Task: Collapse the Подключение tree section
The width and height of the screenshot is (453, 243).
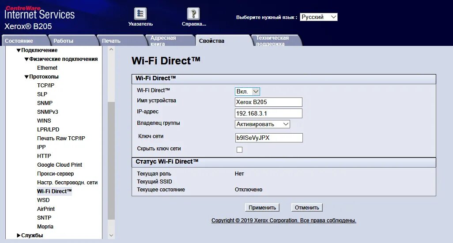Action: point(19,50)
